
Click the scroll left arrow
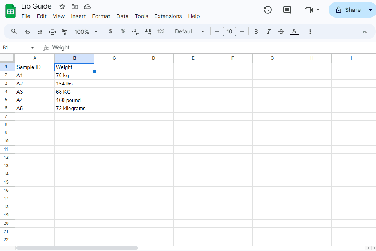[368, 248]
